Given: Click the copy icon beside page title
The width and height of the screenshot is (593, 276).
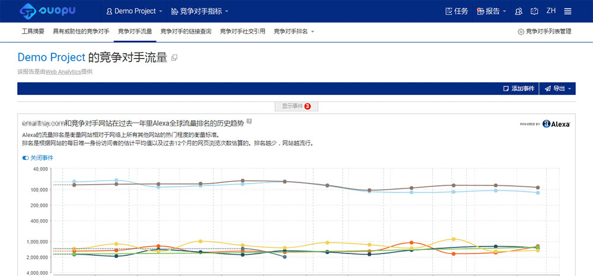Looking at the screenshot, I should [x=174, y=58].
